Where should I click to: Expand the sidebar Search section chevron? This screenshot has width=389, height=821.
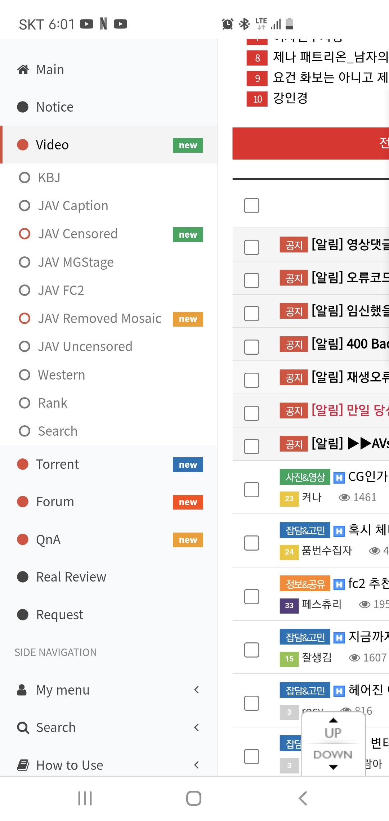click(x=196, y=728)
